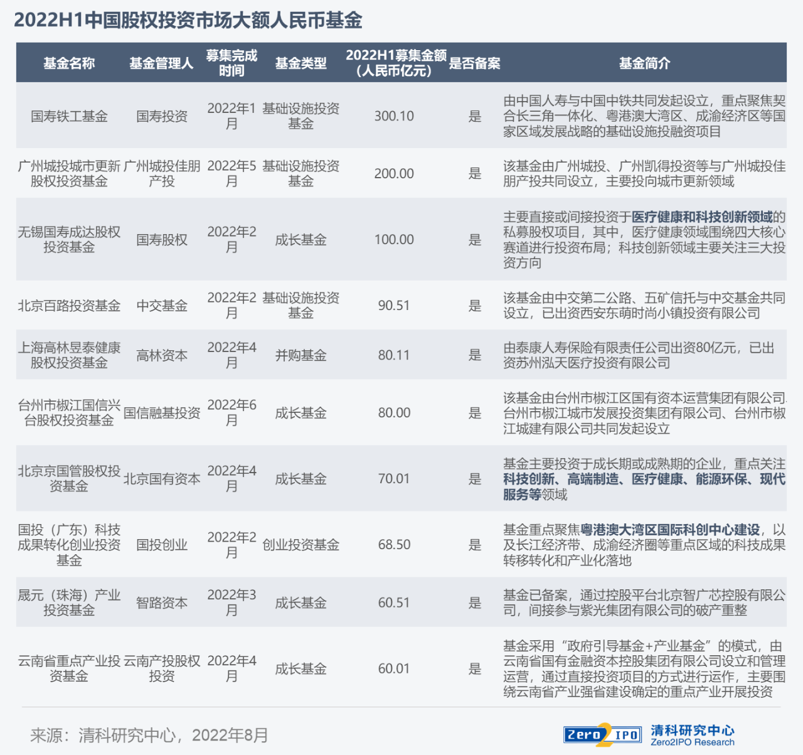
Task: Click the 90.51 amount cell
Action: (394, 306)
